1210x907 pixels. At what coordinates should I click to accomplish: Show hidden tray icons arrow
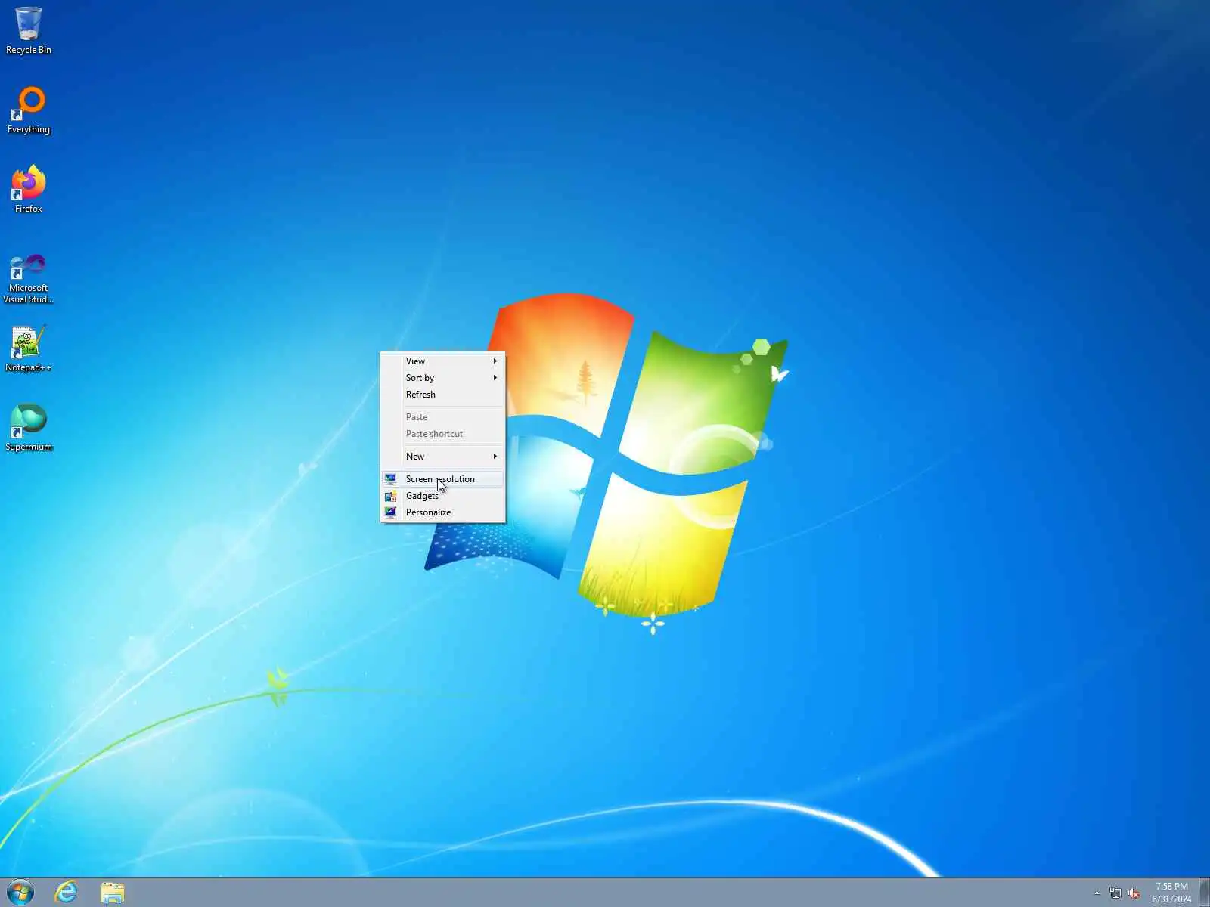[x=1097, y=893]
